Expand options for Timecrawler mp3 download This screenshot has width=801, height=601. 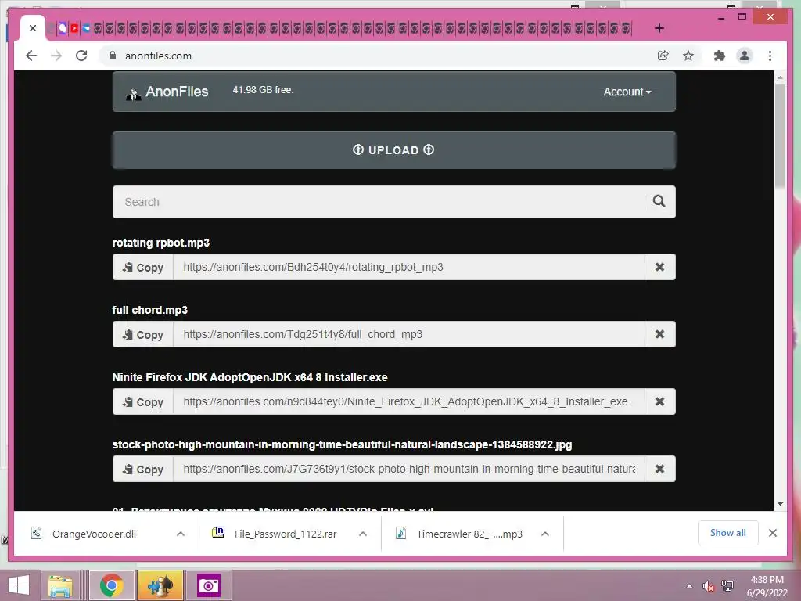point(545,534)
